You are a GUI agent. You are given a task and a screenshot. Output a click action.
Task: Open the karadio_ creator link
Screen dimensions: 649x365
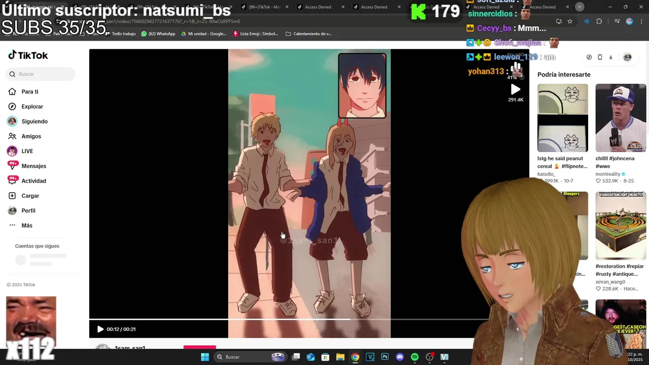pyautogui.click(x=547, y=174)
